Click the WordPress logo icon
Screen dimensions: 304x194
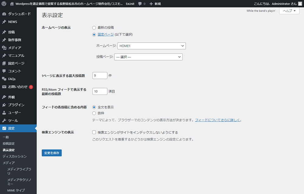click(x=4, y=4)
